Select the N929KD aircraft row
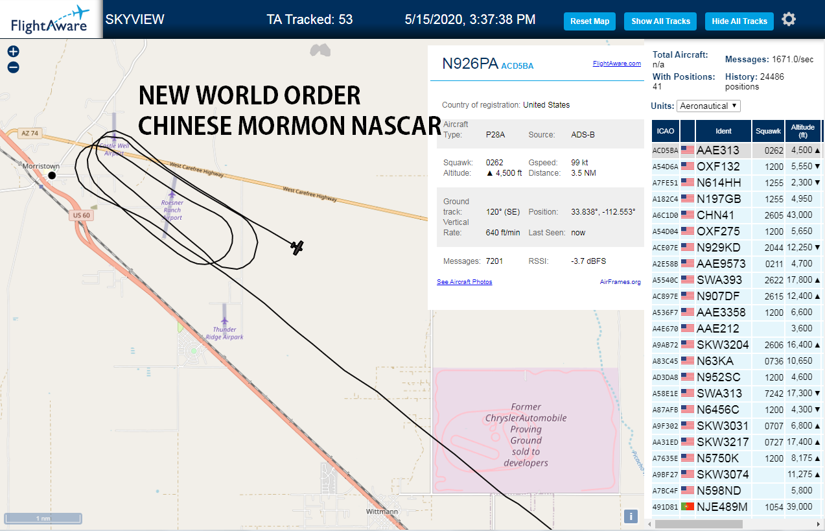 737,248
